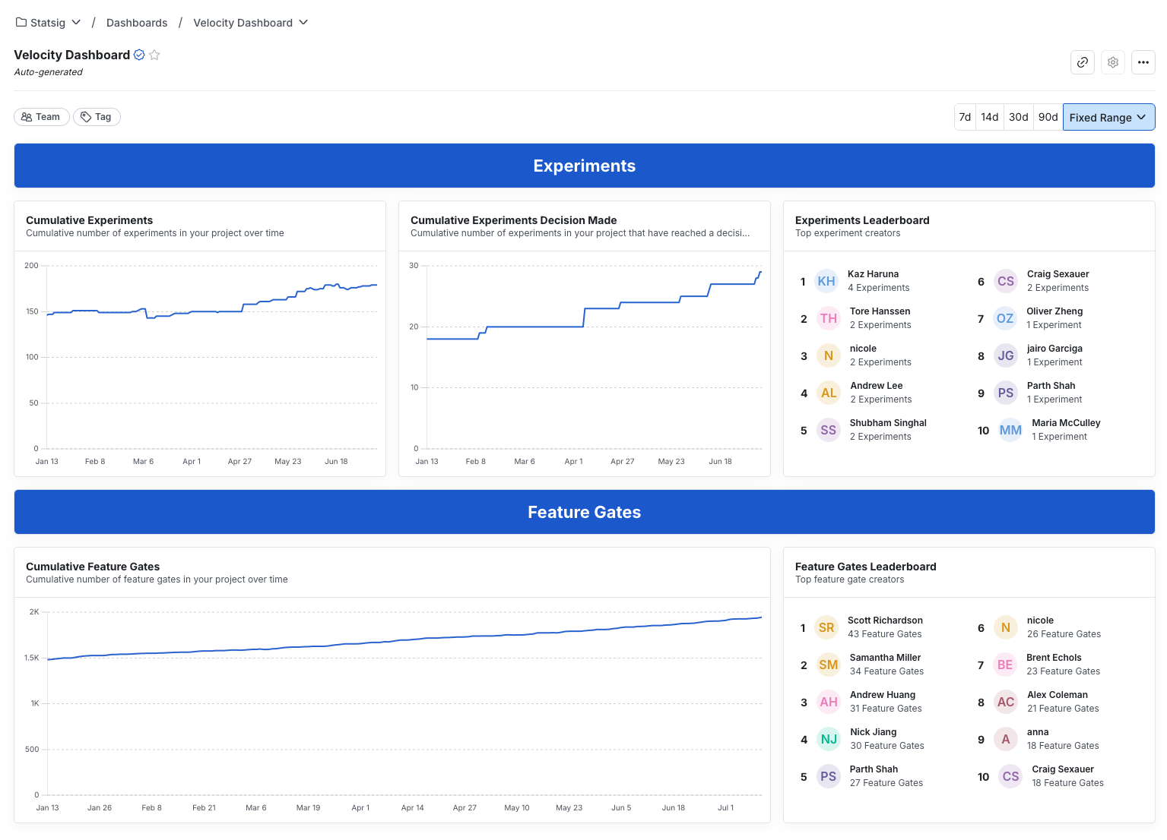Screen dimensions: 1167x840
Task: Select the 90d time range tab
Action: (x=1048, y=117)
